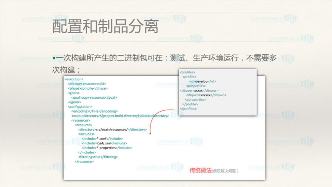Click the <execution> opening tag

tap(74, 79)
